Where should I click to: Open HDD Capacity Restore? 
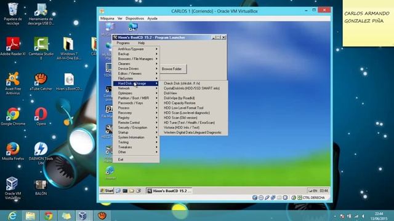pyautogui.click(x=193, y=103)
